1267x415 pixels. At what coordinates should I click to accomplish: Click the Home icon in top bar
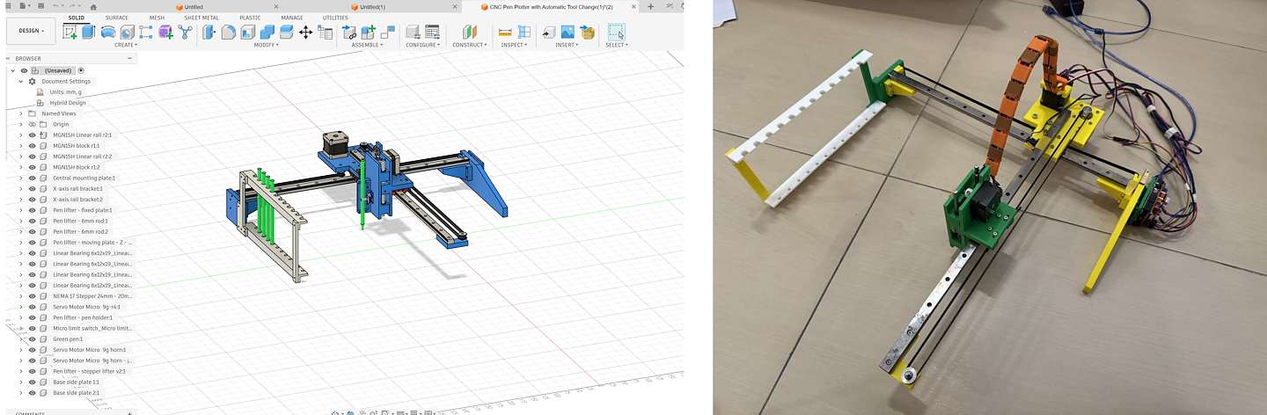pos(93,7)
